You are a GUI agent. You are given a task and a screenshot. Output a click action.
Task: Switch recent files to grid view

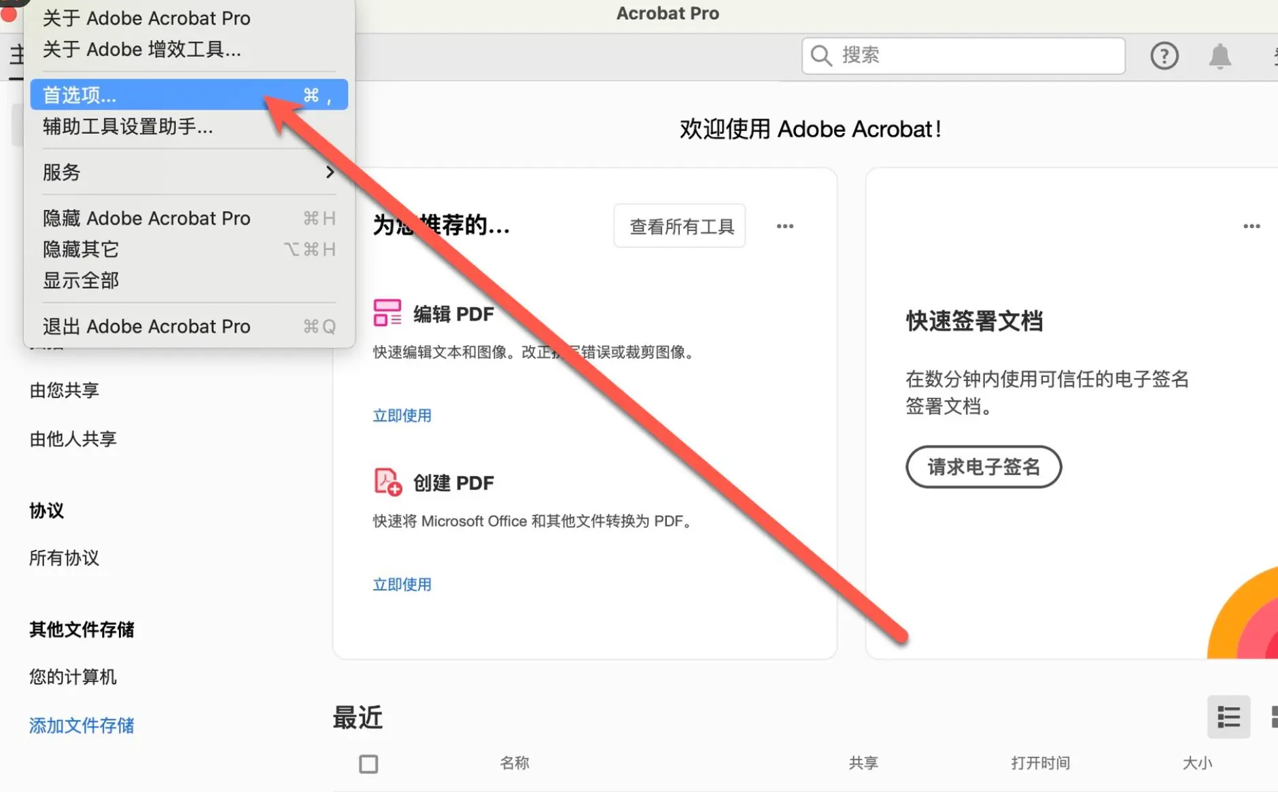point(1275,717)
